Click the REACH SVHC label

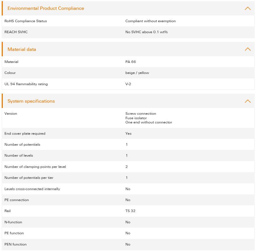[x=16, y=32]
